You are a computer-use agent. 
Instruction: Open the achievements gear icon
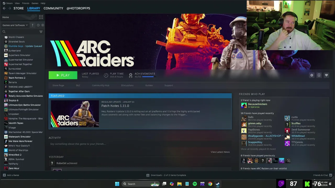tap(131, 75)
